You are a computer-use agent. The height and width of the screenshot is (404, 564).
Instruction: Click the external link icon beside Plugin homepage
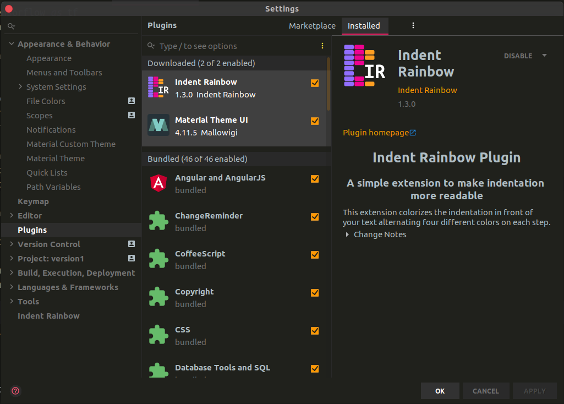click(413, 133)
